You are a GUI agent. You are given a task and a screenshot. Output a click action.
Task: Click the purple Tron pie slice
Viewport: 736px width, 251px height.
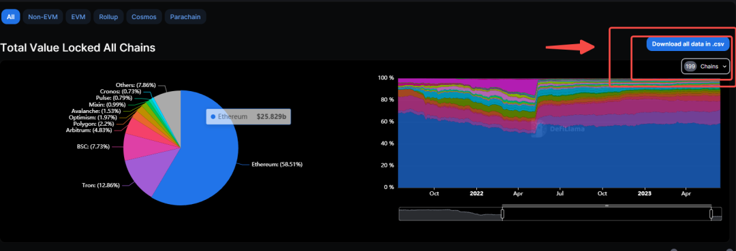[143, 175]
